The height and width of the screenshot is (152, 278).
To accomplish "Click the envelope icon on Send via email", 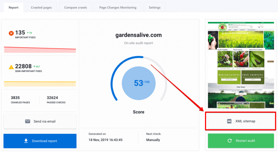I will click(27, 121).
